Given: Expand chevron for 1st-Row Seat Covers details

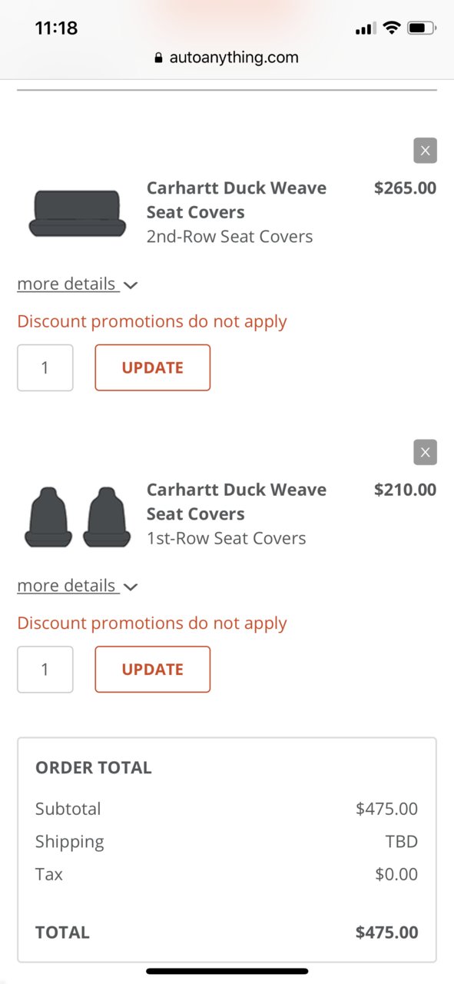Looking at the screenshot, I should pyautogui.click(x=131, y=587).
